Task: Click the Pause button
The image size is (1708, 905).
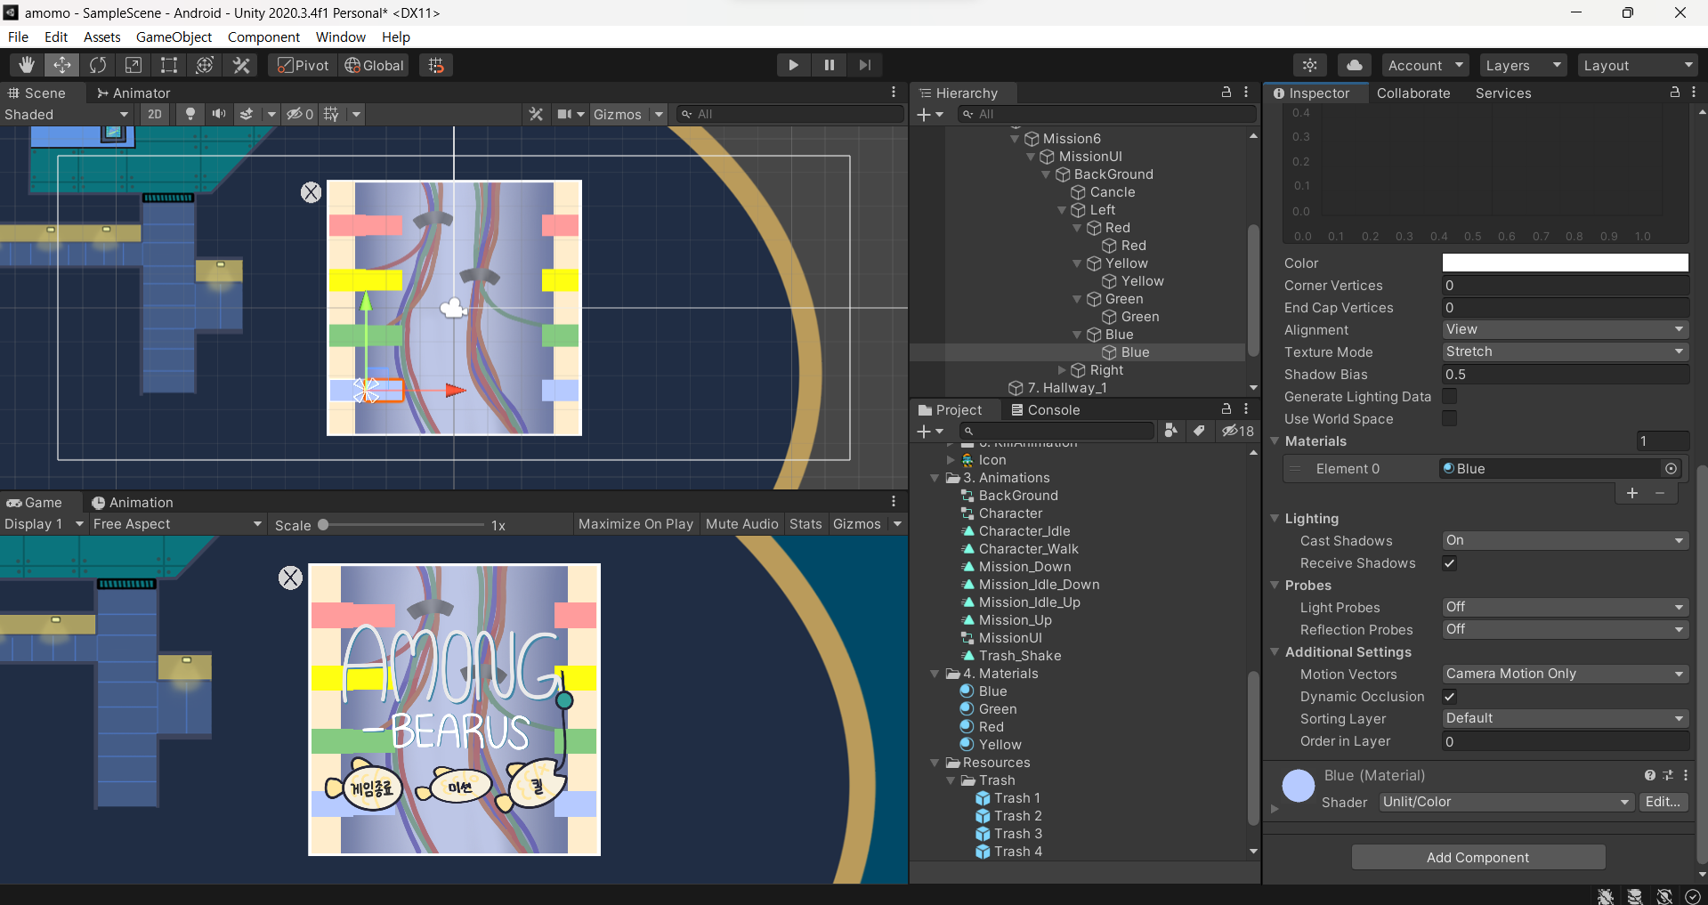Action: pyautogui.click(x=829, y=65)
